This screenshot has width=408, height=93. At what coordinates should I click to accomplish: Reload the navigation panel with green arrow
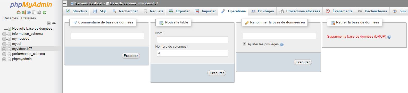pyautogui.click(x=44, y=12)
